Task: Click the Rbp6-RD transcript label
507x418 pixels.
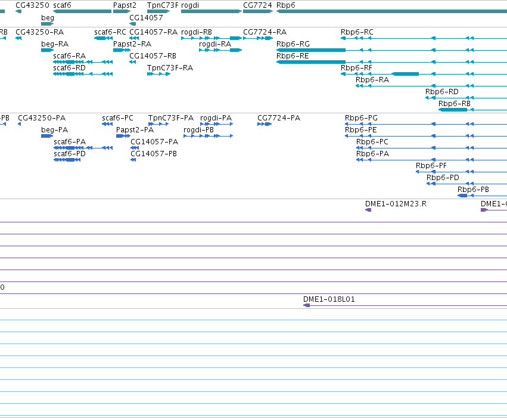Action: pyautogui.click(x=442, y=92)
